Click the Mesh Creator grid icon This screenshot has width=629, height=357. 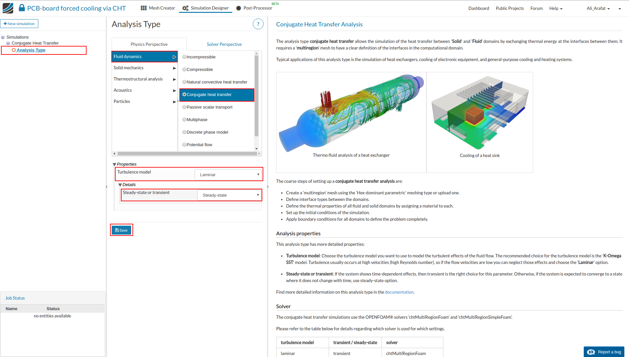[144, 8]
